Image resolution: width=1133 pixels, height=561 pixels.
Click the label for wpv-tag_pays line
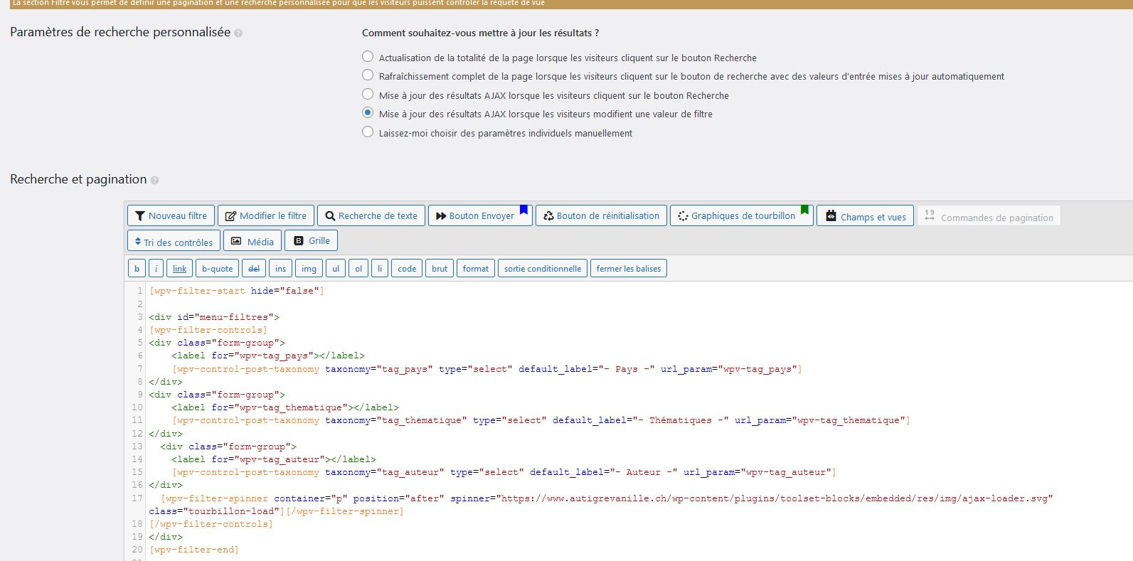pos(268,356)
